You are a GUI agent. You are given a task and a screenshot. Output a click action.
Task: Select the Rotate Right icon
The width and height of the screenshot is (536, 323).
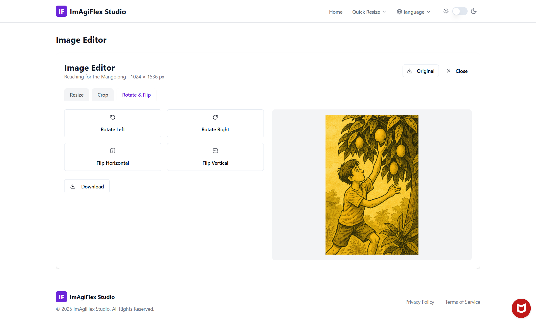pos(215,117)
